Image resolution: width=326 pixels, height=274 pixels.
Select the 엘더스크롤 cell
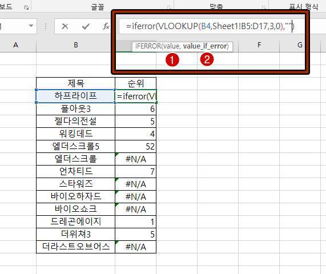point(76,159)
